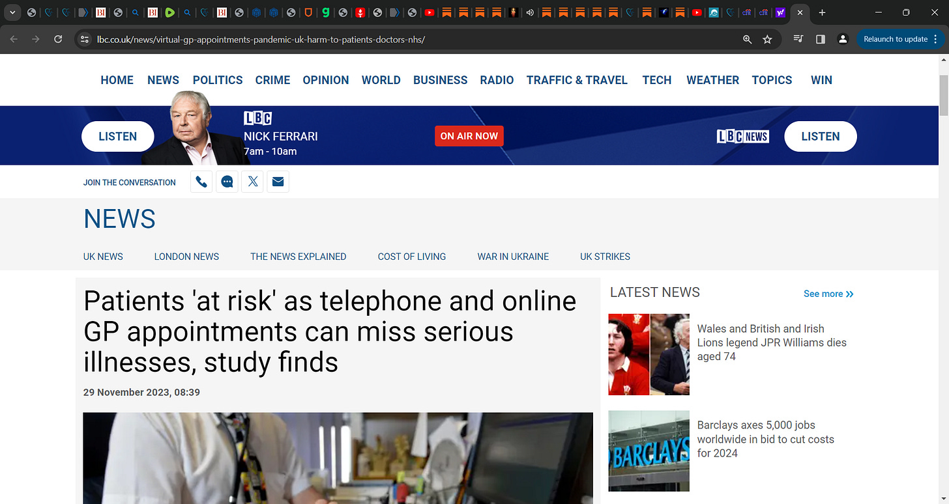The width and height of the screenshot is (949, 504).
Task: Open the RADIO nav item
Action: pos(497,80)
